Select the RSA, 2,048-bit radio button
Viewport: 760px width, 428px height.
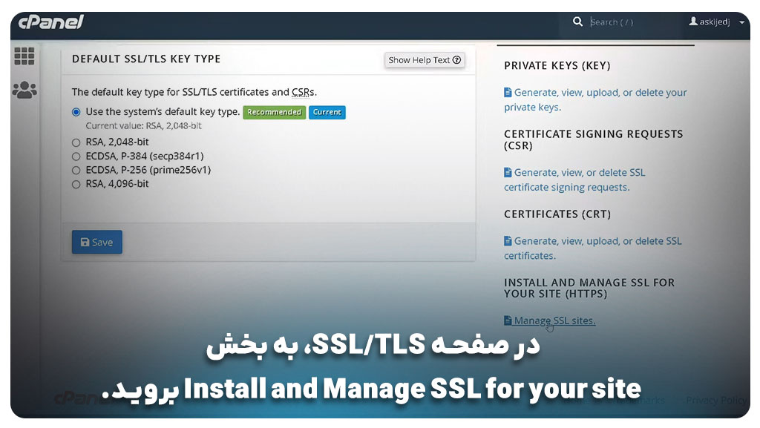(76, 142)
